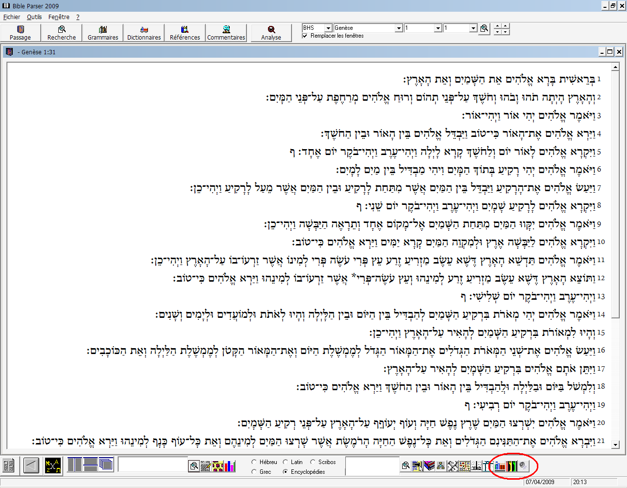Open the stacked colored books icon
This screenshot has height=488, width=627.
[x=429, y=466]
